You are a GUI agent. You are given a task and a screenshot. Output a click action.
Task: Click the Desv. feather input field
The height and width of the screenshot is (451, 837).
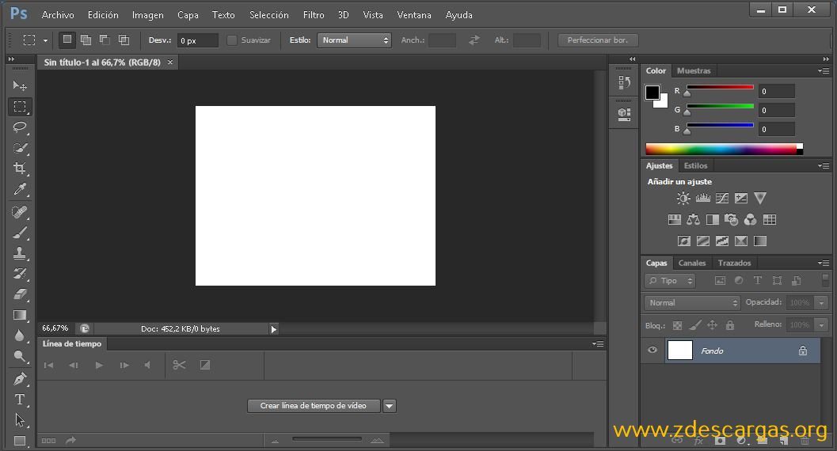point(197,40)
